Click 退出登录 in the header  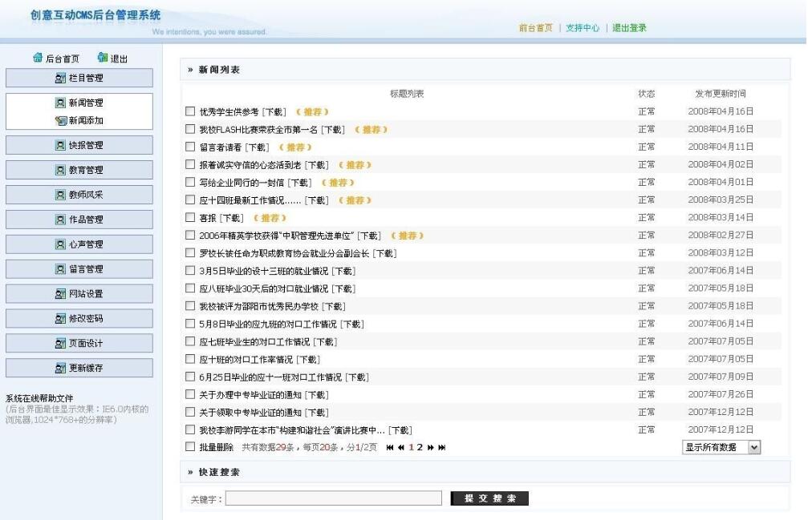click(629, 28)
